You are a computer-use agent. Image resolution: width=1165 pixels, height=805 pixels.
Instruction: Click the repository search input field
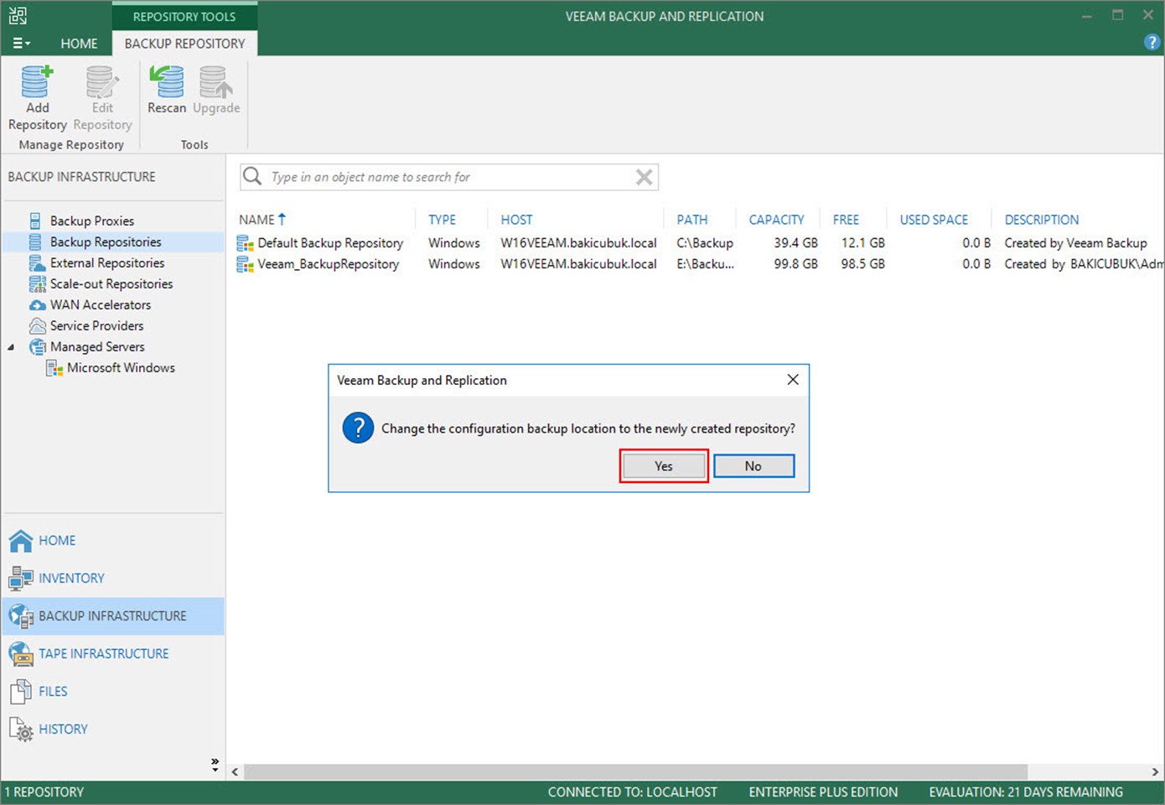448,177
